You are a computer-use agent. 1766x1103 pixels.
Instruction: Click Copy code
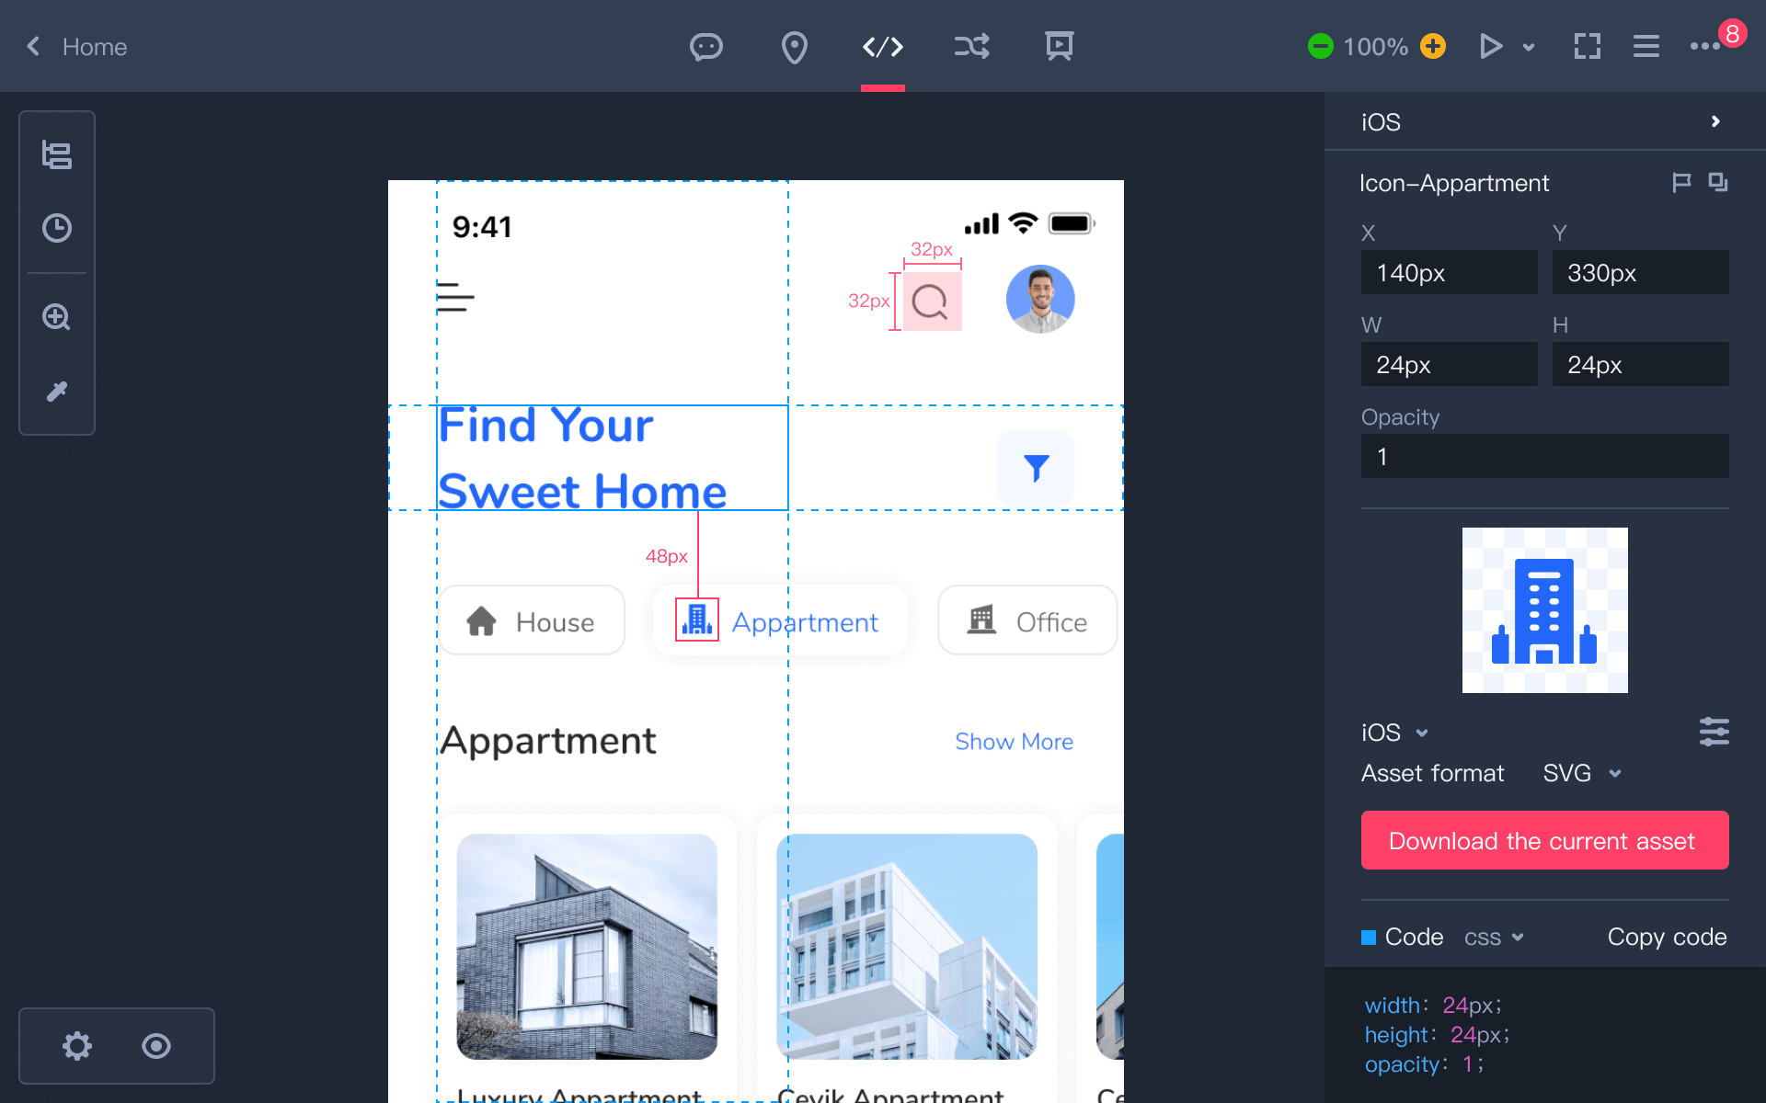(1667, 937)
